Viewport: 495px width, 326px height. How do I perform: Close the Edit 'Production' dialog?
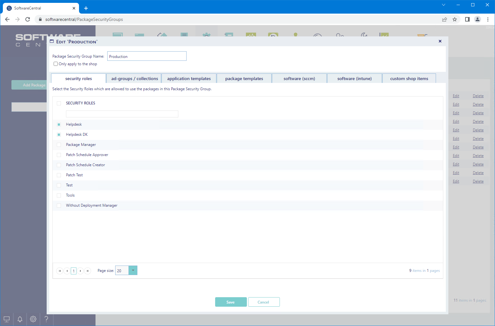click(x=440, y=41)
